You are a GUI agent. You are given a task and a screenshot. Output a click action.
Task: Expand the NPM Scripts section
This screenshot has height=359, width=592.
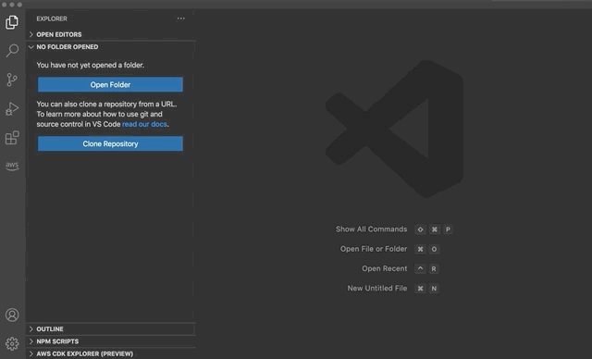coord(110,341)
